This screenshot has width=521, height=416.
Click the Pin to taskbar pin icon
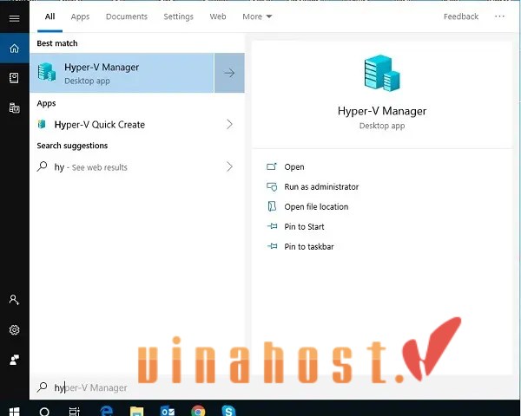pyautogui.click(x=272, y=246)
